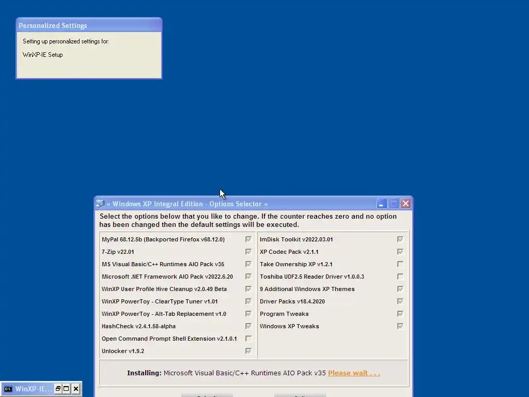Toggle Driver Packs v18.4.2020 checkbox
The width and height of the screenshot is (529, 397).
pos(400,301)
